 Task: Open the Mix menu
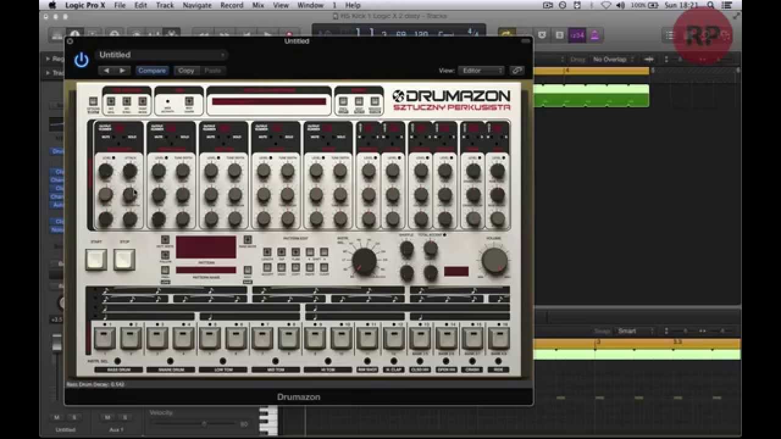pyautogui.click(x=258, y=5)
